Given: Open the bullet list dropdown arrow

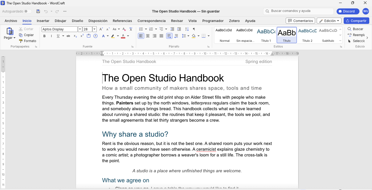Looking at the screenshot, I should (146, 29).
